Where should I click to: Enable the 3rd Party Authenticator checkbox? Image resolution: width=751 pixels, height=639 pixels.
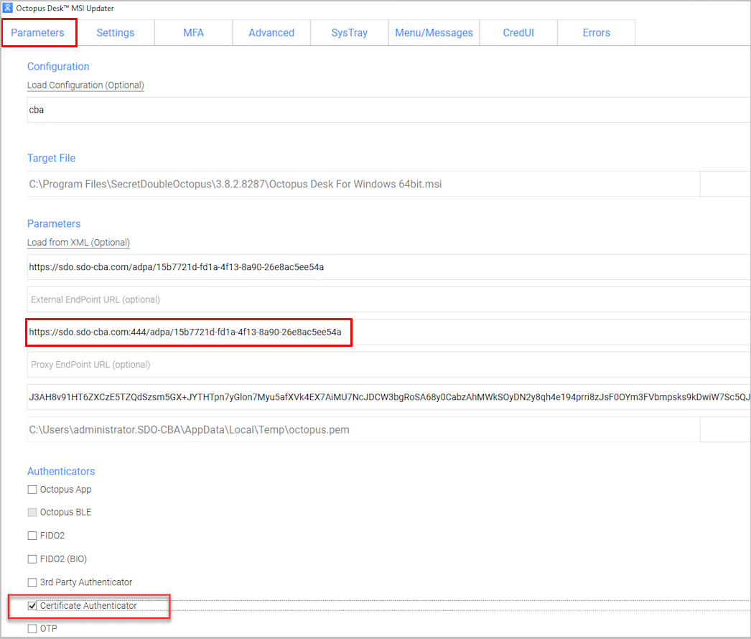32,582
